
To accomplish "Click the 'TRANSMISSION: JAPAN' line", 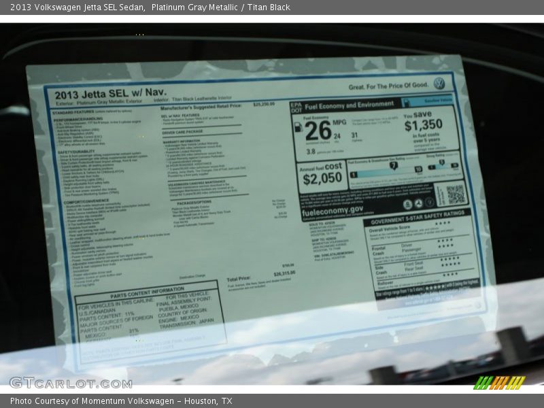I will point(186,324).
